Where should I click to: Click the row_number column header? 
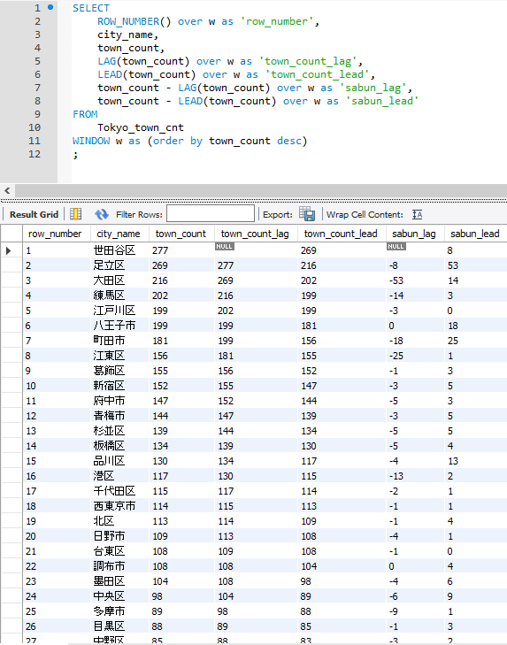tap(57, 234)
